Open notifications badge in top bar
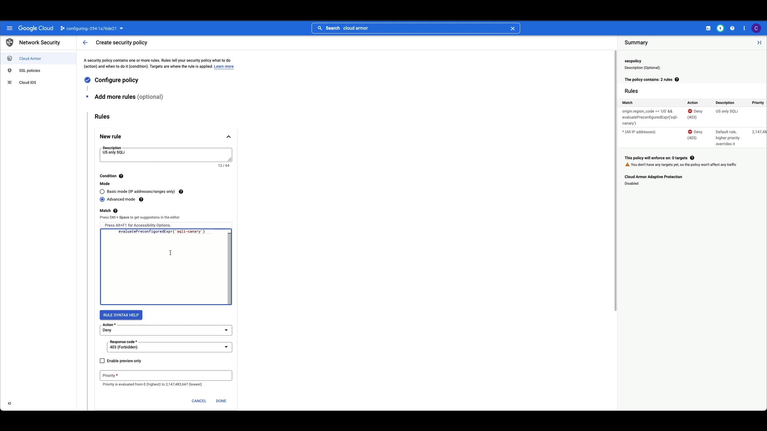Screen dimensions: 767x431 (x=720, y=28)
